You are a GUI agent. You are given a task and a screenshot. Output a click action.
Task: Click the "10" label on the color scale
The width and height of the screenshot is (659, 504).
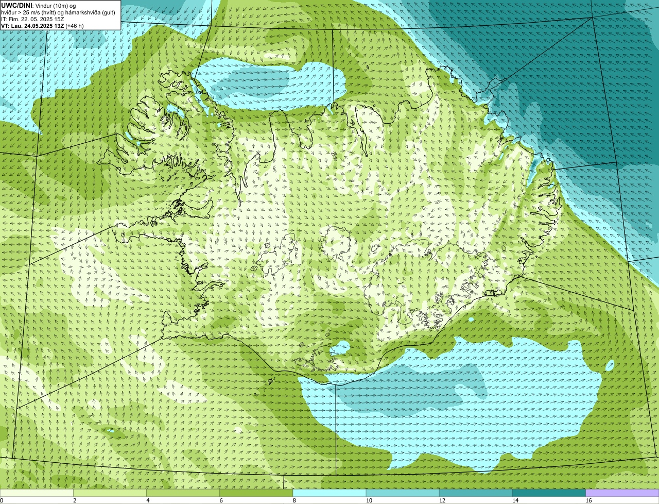(369, 500)
